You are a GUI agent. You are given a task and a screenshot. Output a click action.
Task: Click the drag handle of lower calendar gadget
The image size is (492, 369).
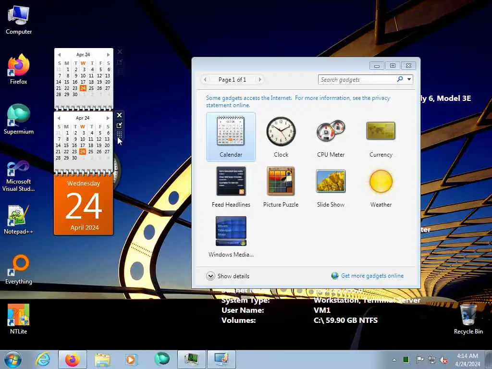pos(119,135)
